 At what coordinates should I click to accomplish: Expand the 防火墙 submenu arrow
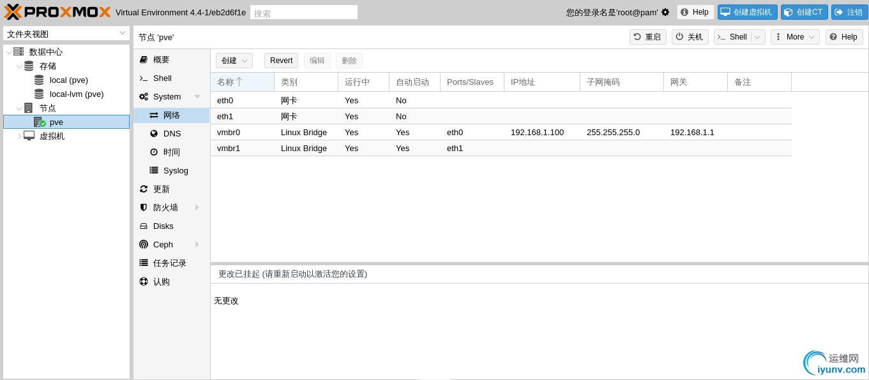tap(197, 207)
